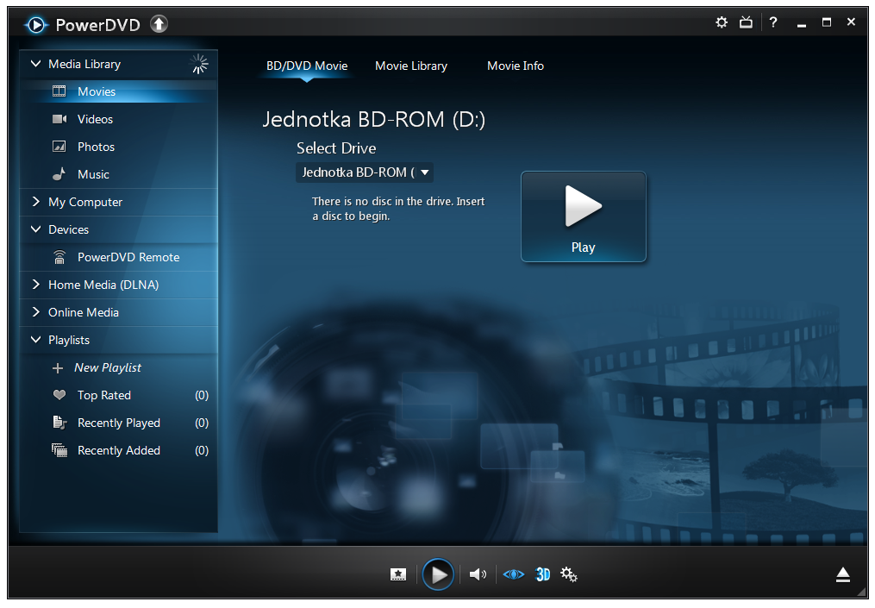This screenshot has height=608, width=875.
Task: Click the 'no disc in the drive' message
Action: click(x=398, y=209)
